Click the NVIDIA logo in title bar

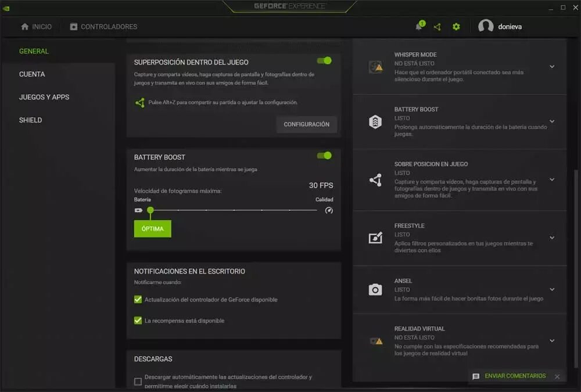point(6,8)
